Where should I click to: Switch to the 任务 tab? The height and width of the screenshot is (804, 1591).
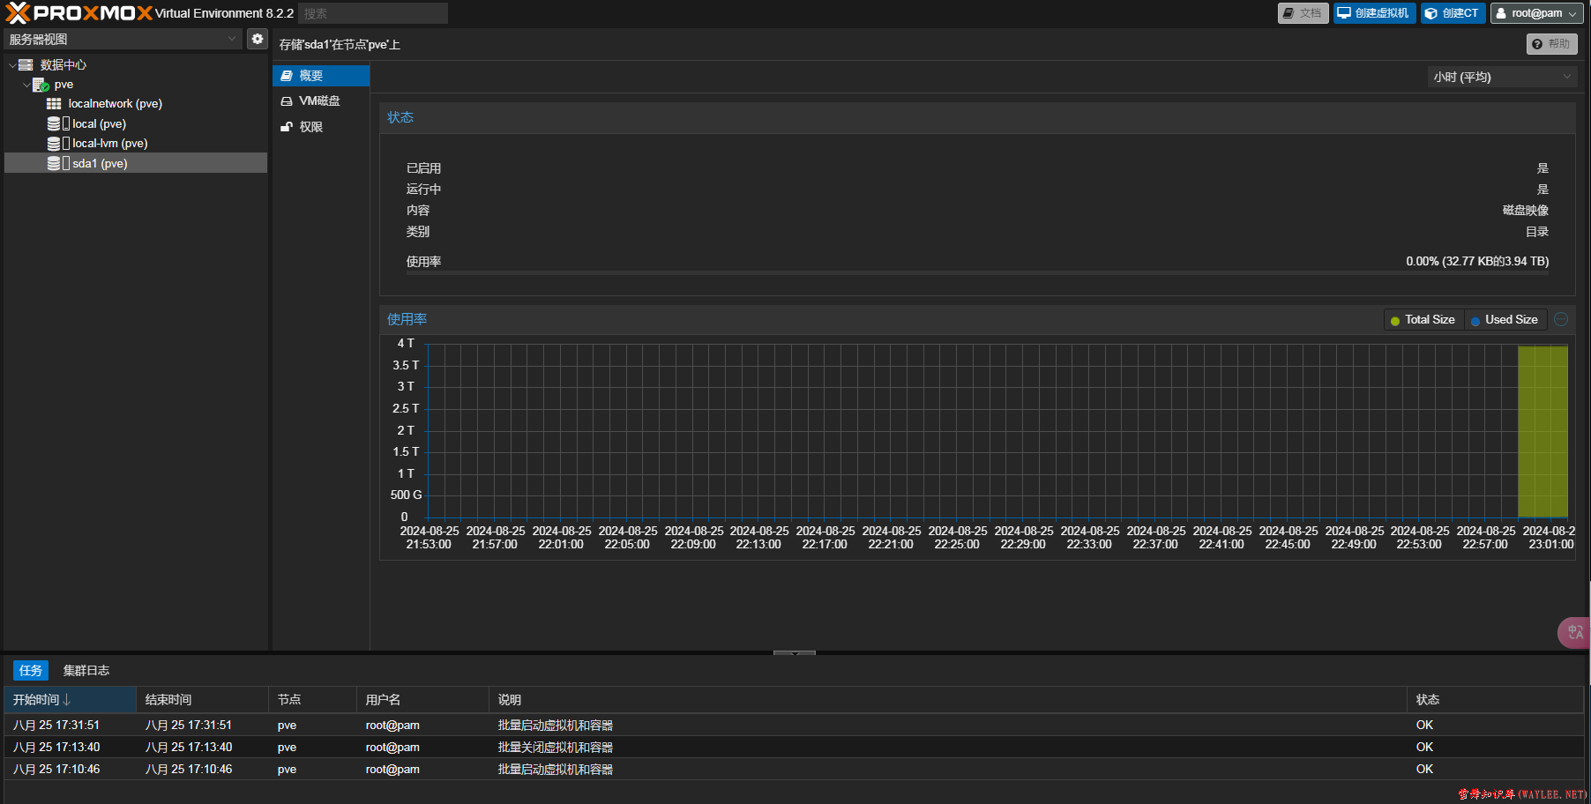point(31,671)
